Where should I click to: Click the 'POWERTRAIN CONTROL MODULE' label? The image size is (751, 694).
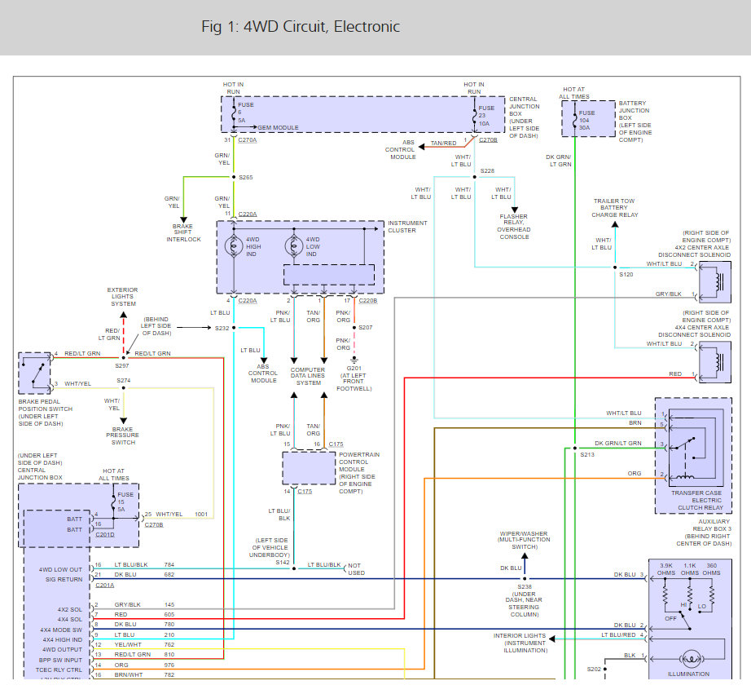tap(359, 462)
